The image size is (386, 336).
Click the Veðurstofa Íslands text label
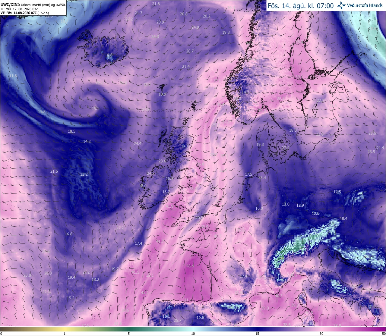click(x=365, y=5)
